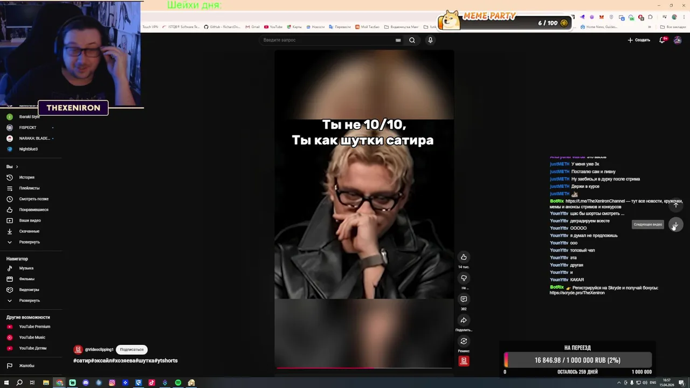Open the Карты bookmark
The width and height of the screenshot is (690, 388).
(x=294, y=26)
